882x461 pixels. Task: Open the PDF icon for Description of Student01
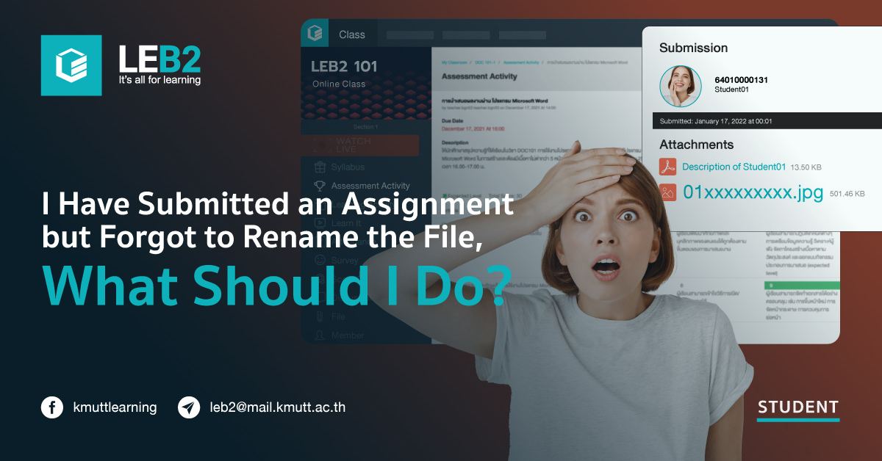tap(667, 167)
